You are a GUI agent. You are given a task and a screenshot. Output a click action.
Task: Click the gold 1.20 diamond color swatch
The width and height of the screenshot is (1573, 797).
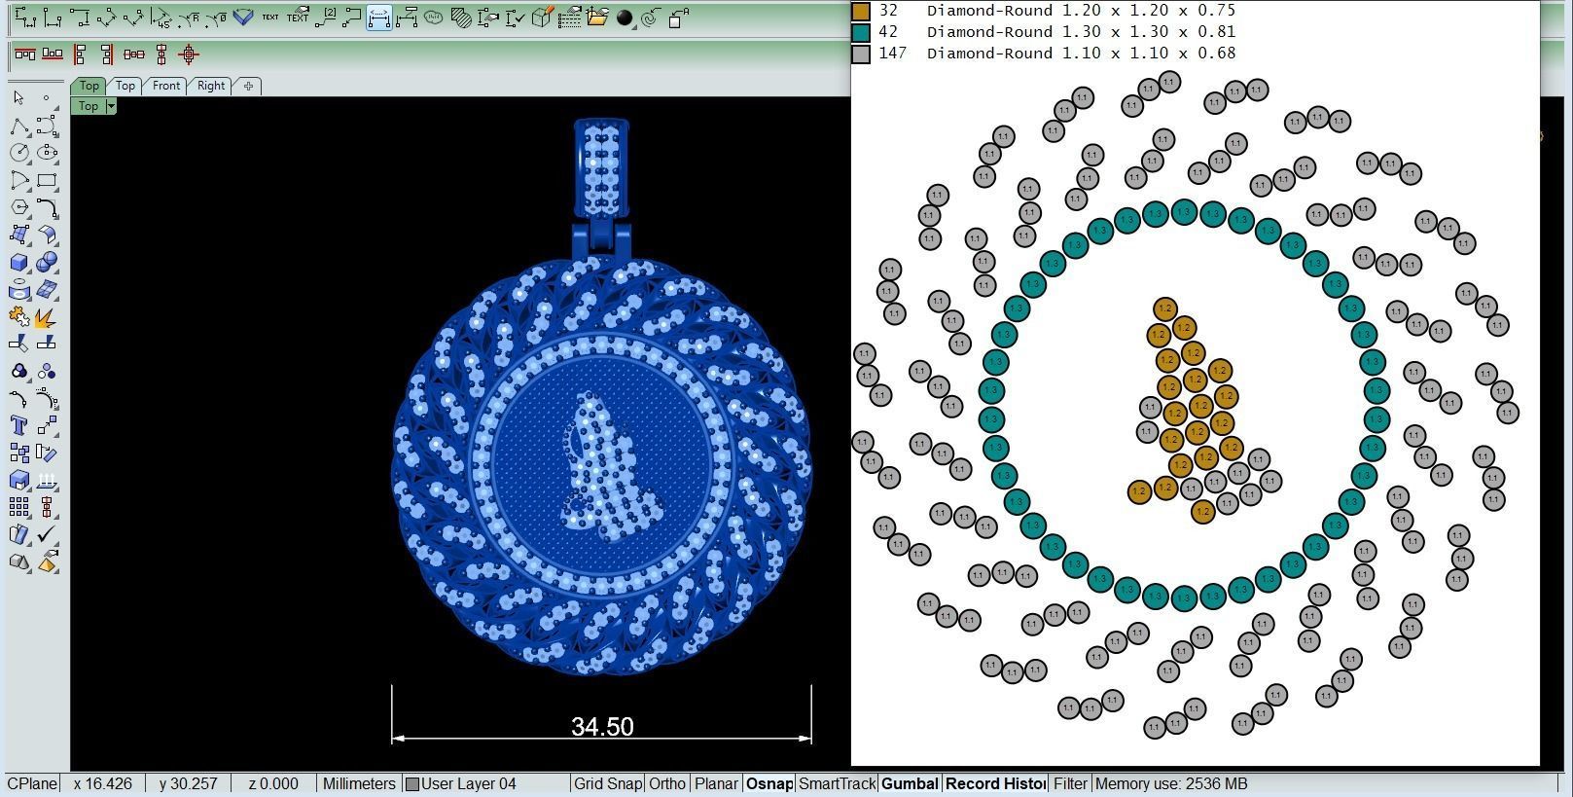tap(861, 11)
